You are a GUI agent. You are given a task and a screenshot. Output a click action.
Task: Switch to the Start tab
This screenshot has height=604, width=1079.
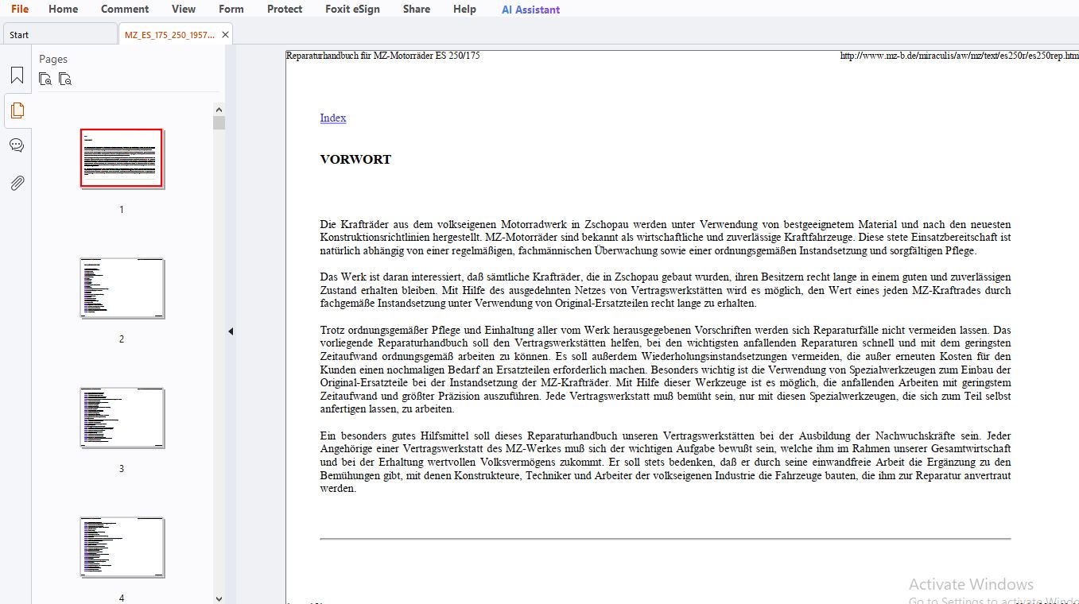(60, 34)
